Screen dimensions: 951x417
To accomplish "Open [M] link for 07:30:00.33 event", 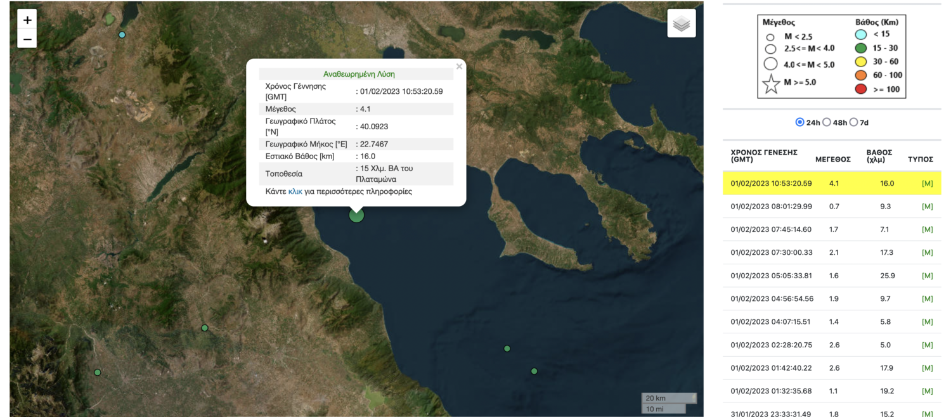I will tap(928, 252).
